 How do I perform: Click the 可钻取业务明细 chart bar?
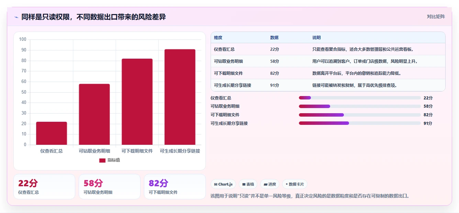[x=94, y=114]
